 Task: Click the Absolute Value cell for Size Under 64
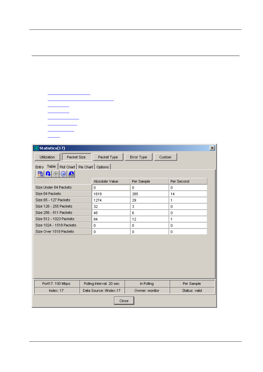pyautogui.click(x=111, y=188)
